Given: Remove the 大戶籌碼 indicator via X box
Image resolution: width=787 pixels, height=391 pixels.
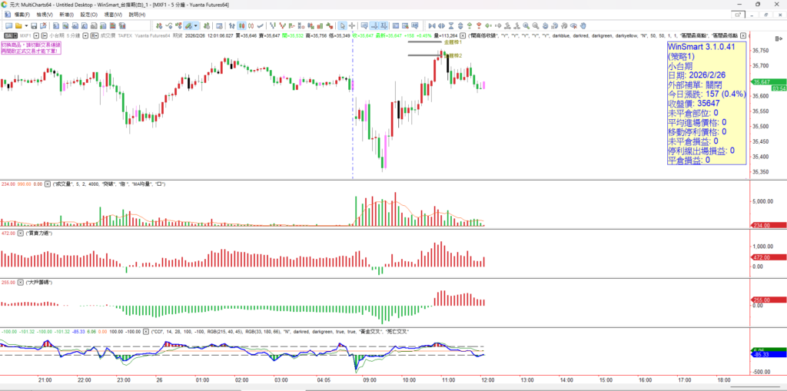Looking at the screenshot, I should point(22,283).
